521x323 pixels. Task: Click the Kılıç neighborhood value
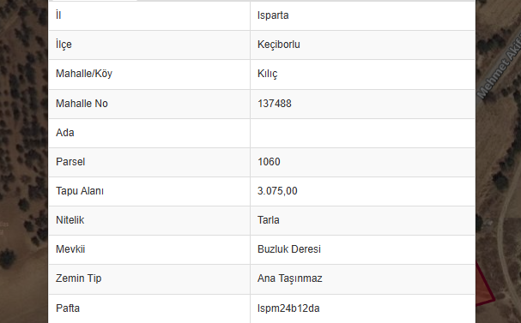267,74
